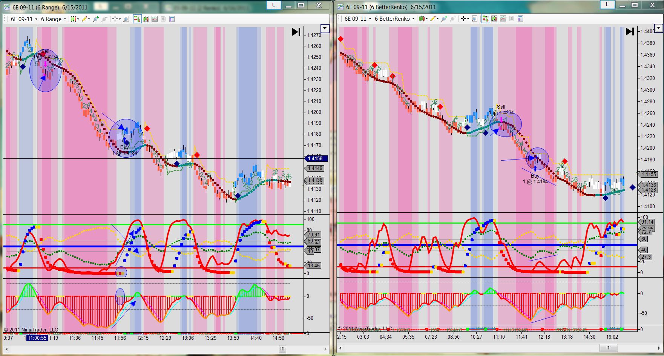Viewport: 664px width, 356px height.
Task: Open the Data Box in the Range chart
Action: [x=126, y=19]
